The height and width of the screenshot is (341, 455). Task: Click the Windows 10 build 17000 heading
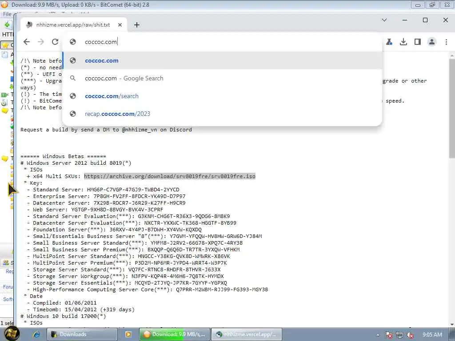coord(63,316)
